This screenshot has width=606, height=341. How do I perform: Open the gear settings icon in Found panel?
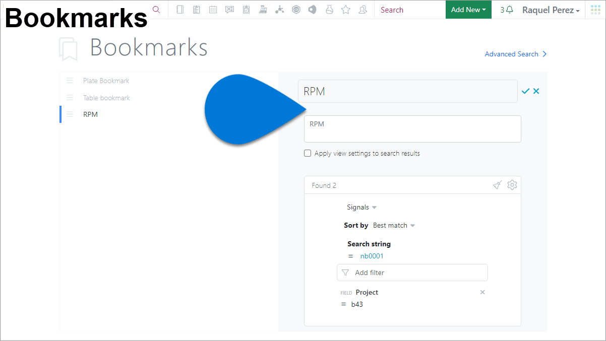[512, 185]
